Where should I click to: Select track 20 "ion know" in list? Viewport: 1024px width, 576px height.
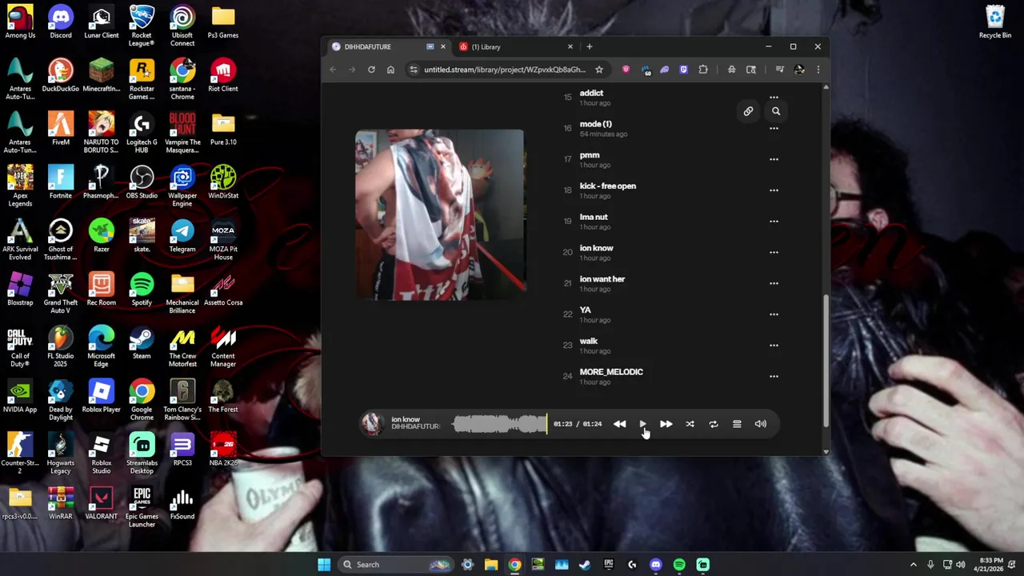pyautogui.click(x=596, y=248)
